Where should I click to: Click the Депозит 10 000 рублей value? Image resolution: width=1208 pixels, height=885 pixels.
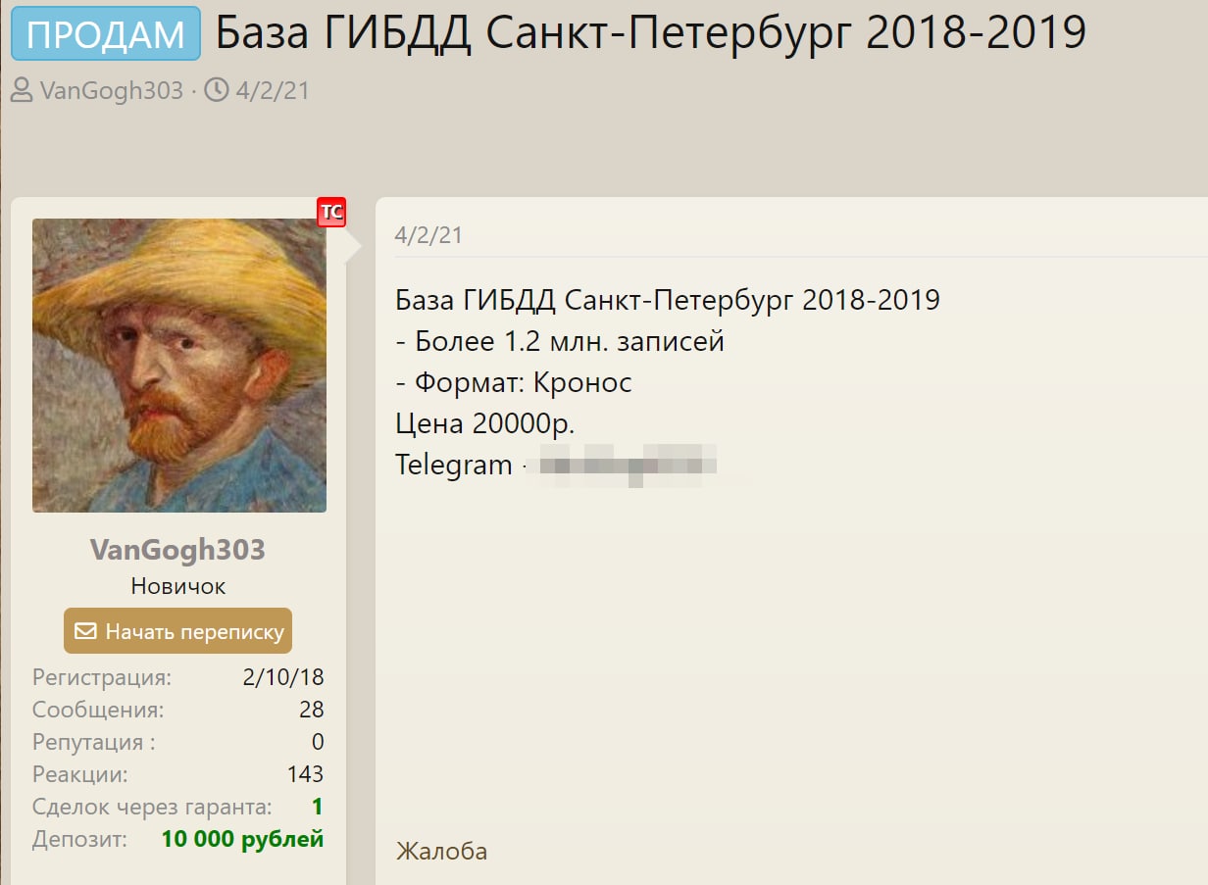242,839
